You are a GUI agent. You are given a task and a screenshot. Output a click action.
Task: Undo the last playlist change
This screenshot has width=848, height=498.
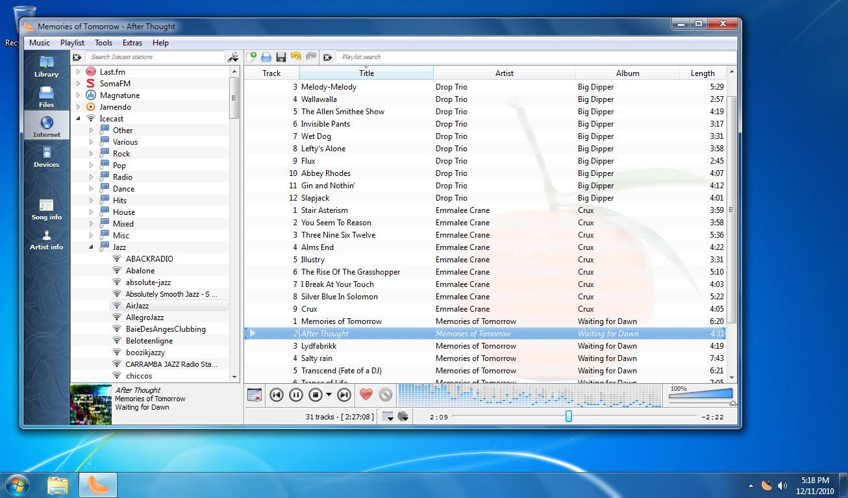click(x=296, y=57)
